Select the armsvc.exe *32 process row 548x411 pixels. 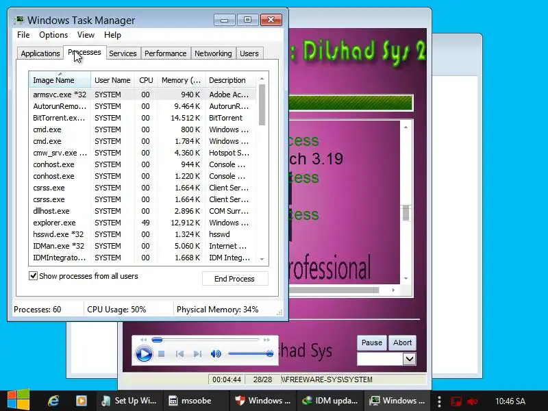pyautogui.click(x=142, y=95)
